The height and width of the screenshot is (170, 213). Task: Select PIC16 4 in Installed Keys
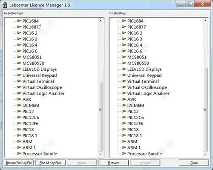point(135,45)
